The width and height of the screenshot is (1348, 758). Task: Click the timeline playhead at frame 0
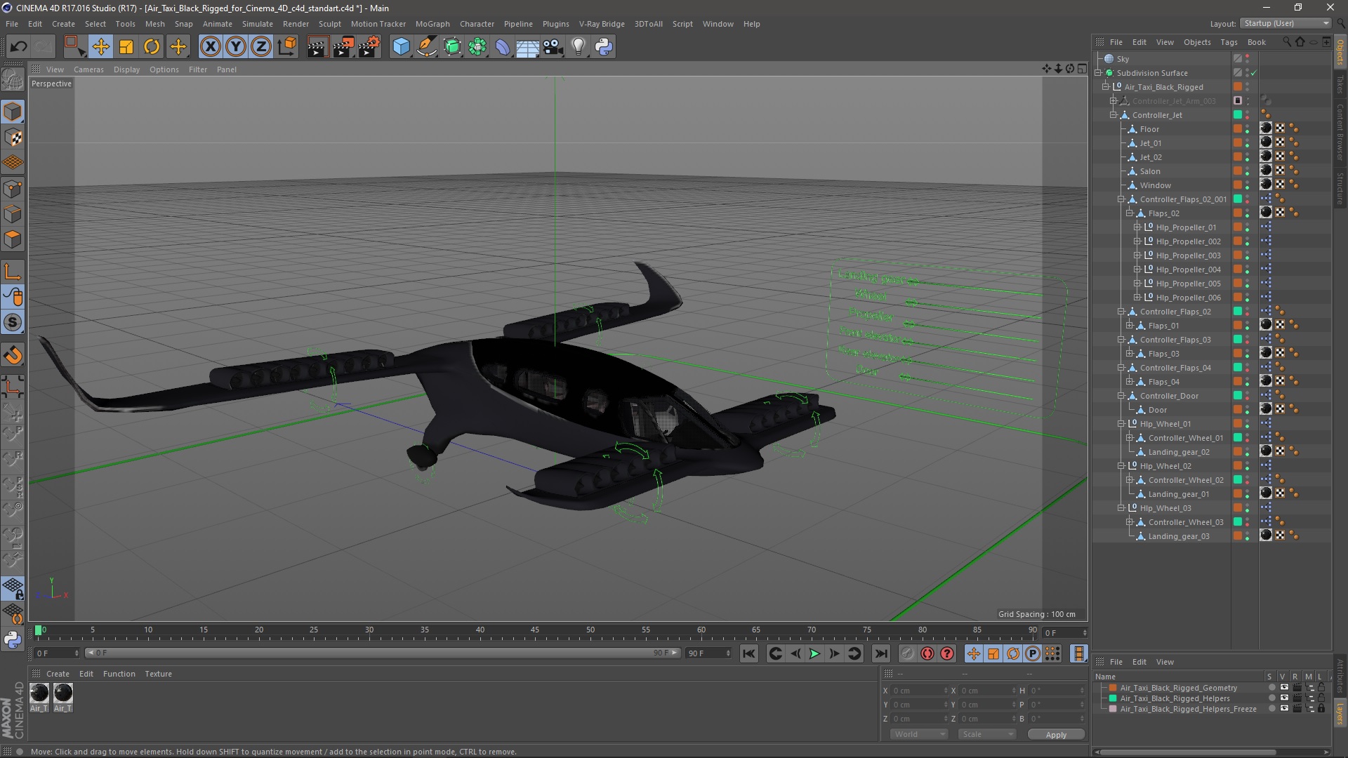tap(39, 630)
